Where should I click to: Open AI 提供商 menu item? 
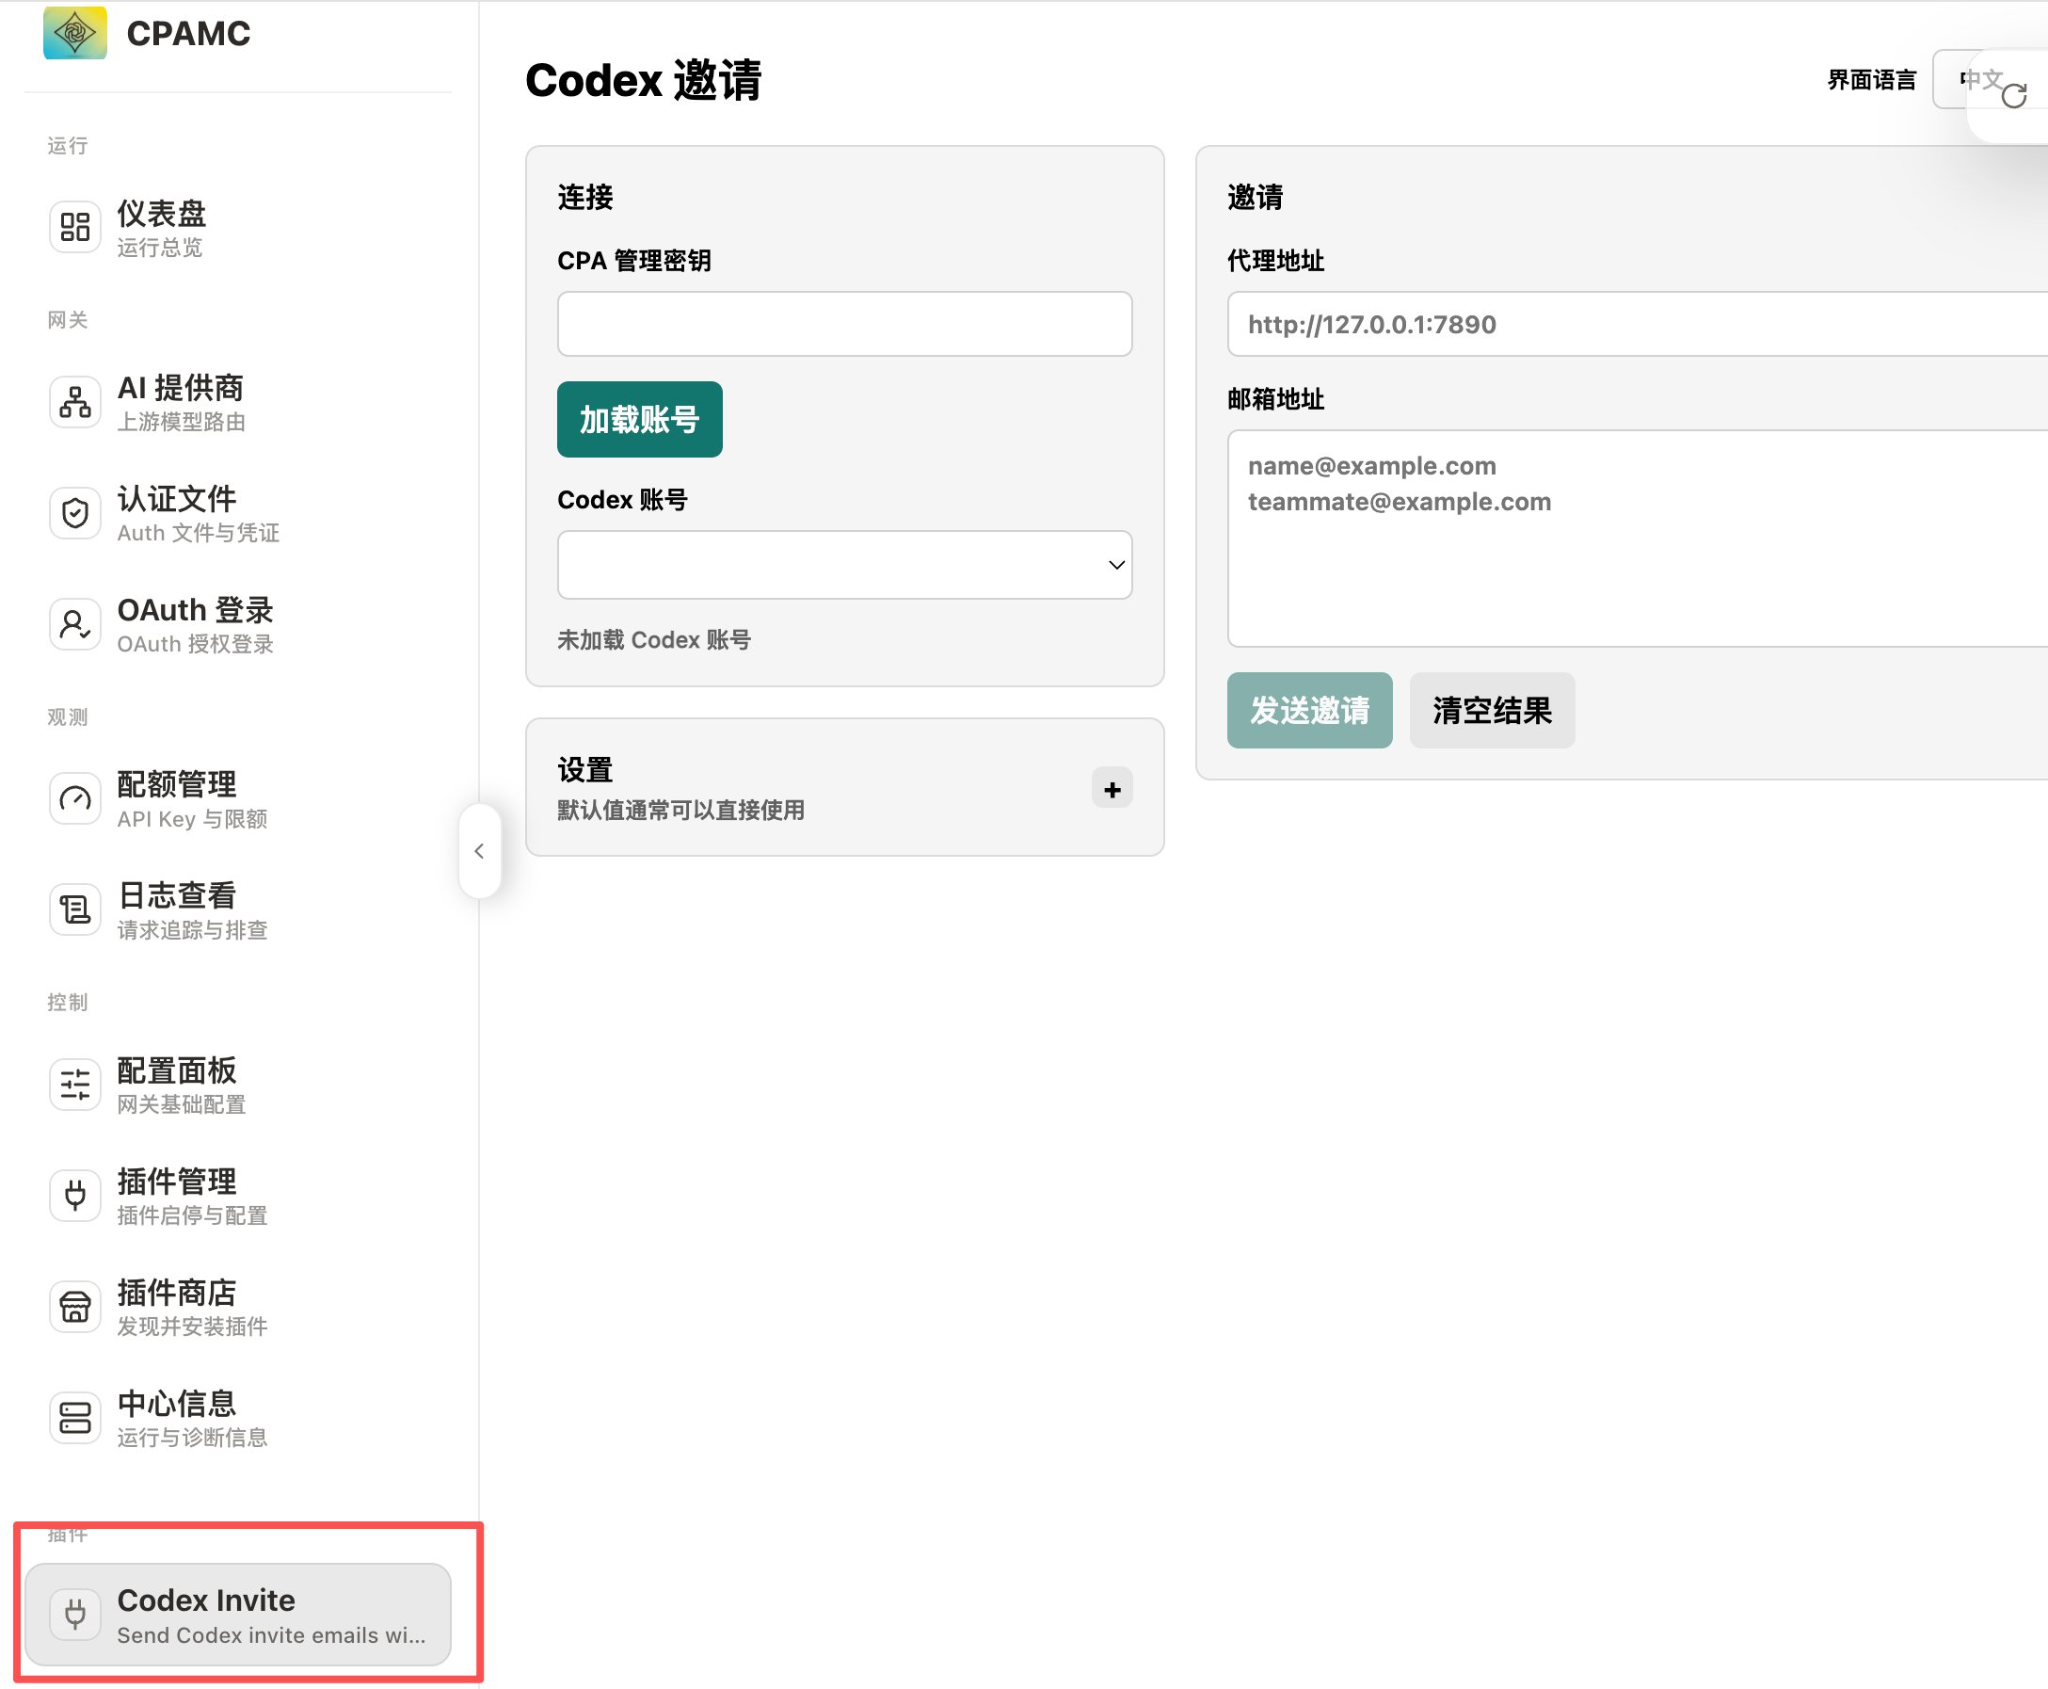click(x=237, y=402)
